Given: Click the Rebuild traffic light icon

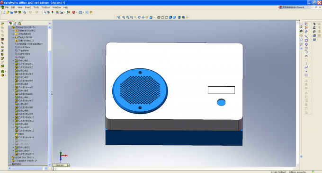Looking at the screenshot, I should [53, 12].
